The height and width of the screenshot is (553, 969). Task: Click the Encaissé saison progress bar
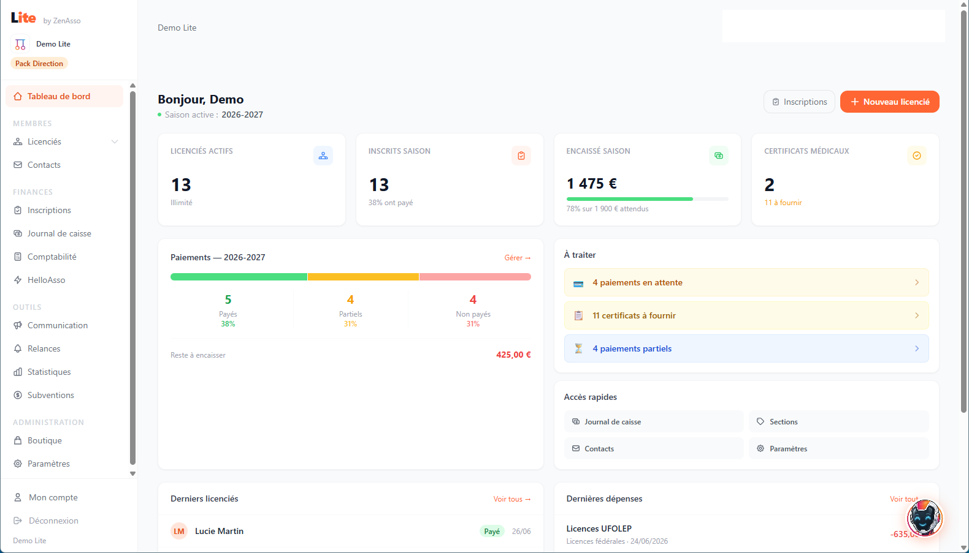pos(648,199)
